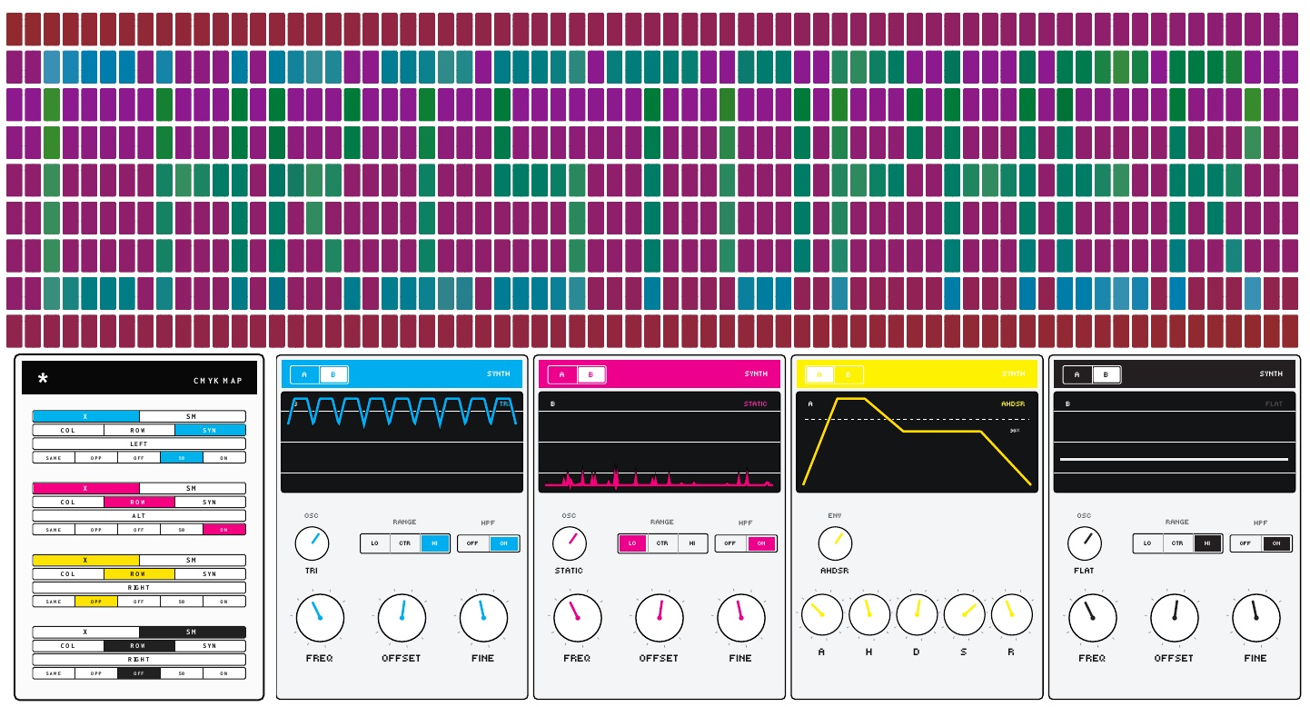The height and width of the screenshot is (707, 1310).
Task: Choose X in the black CMYK MAP section
Action: 85,632
